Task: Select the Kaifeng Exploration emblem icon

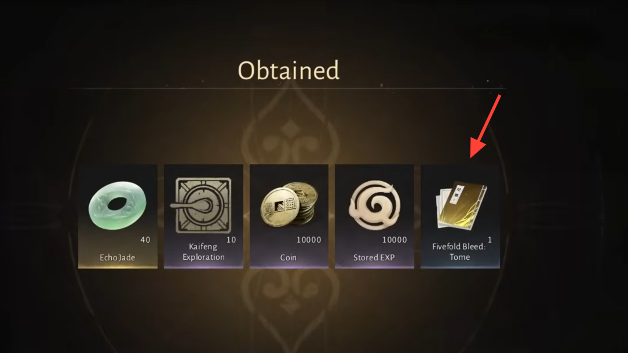Action: coord(203,205)
